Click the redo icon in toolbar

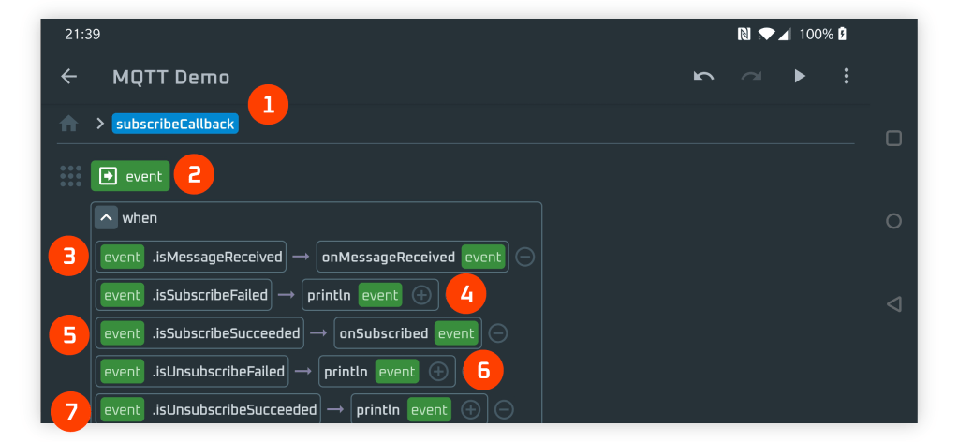pos(751,77)
